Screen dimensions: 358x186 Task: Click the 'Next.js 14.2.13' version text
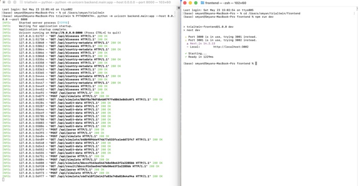point(203,44)
